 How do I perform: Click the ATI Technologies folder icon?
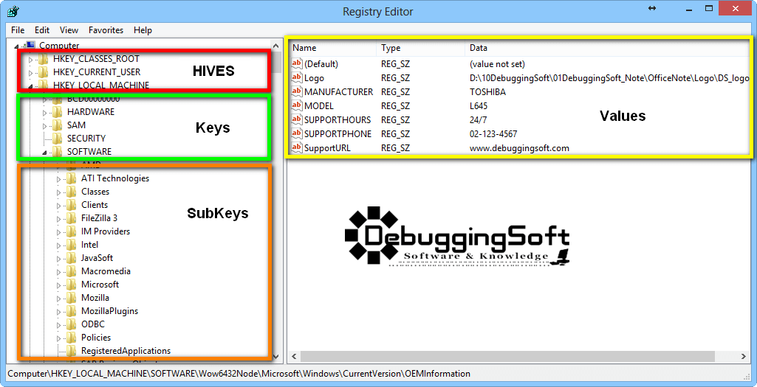coord(72,178)
